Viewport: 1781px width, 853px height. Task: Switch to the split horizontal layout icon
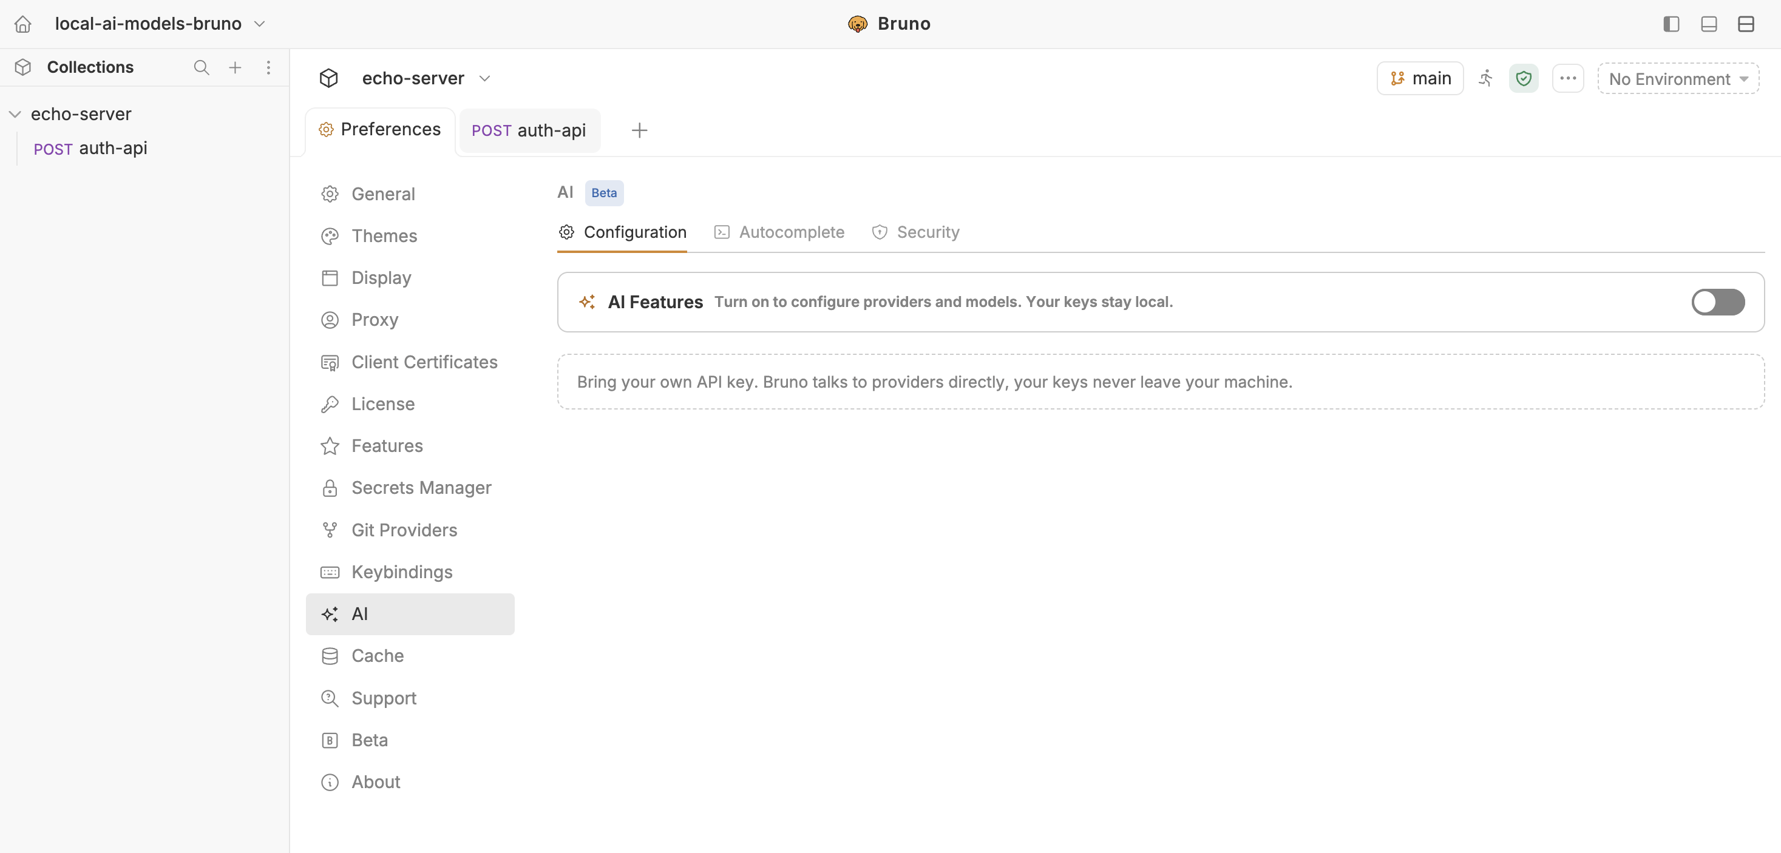click(1746, 24)
